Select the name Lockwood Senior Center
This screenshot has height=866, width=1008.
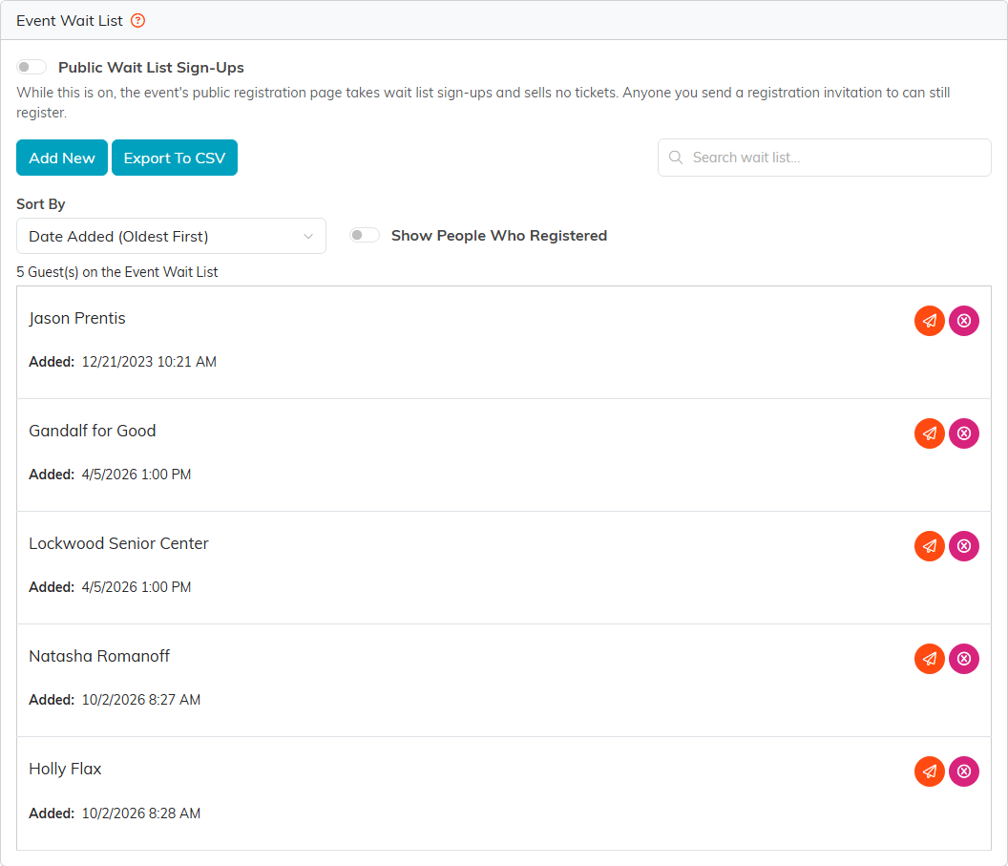point(119,543)
